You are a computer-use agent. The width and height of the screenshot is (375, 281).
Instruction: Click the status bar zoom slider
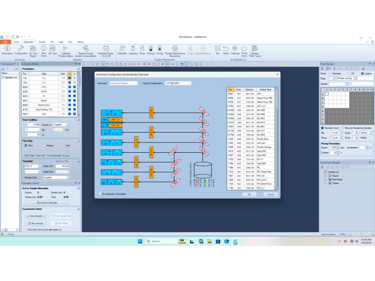coord(361,234)
